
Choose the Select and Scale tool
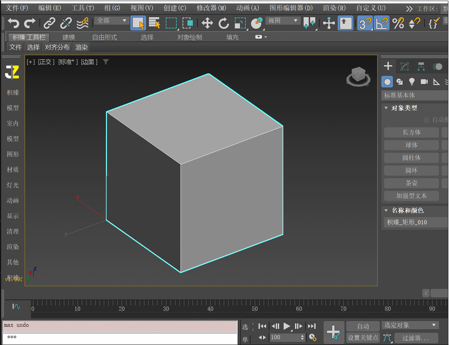click(x=240, y=23)
